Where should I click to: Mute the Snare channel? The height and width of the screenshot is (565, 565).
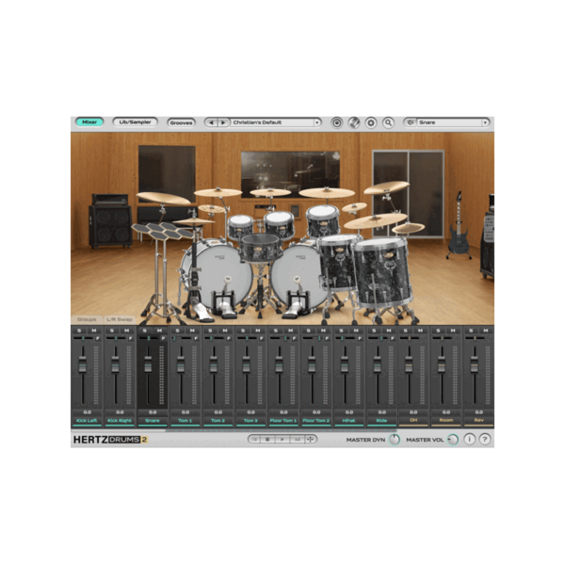[160, 331]
